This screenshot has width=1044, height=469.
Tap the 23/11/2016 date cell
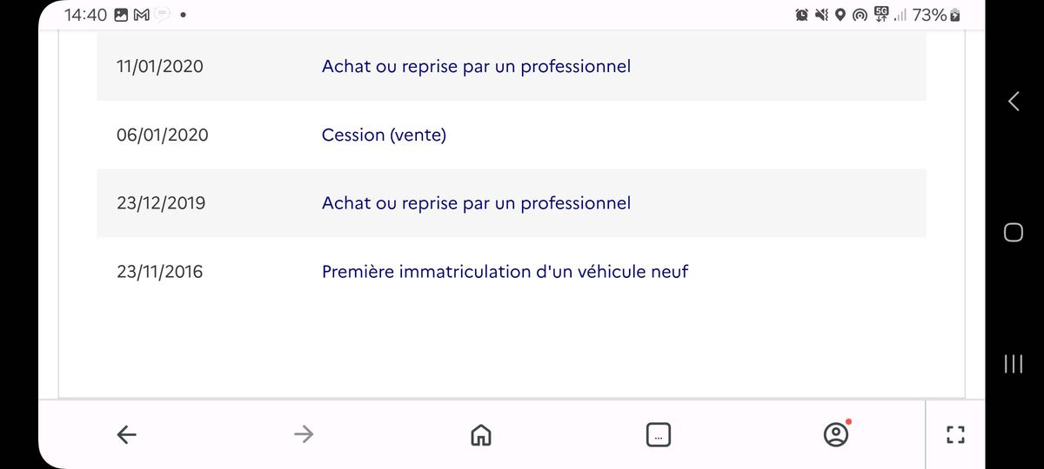point(159,272)
